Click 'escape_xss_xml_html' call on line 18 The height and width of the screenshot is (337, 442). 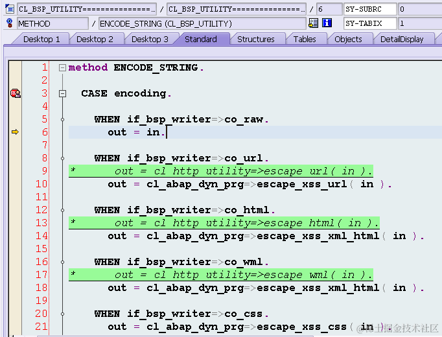coord(318,288)
